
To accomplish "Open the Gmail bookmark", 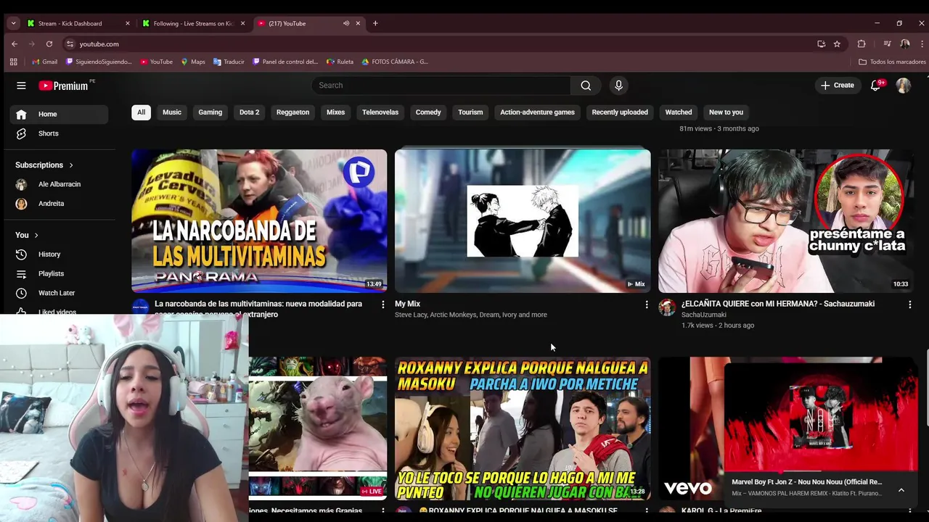I will point(44,62).
